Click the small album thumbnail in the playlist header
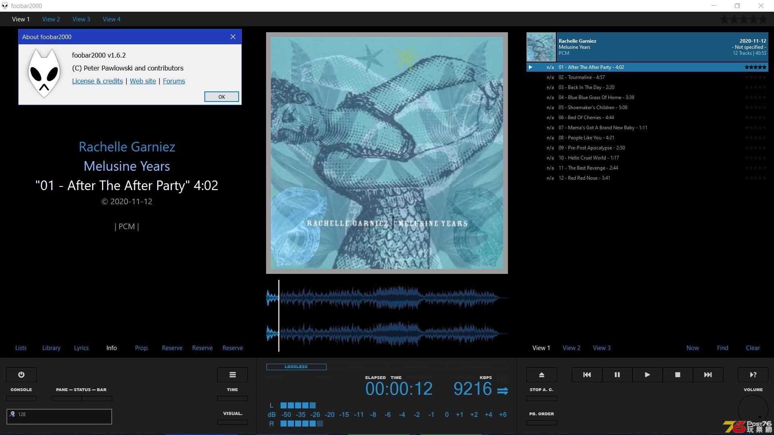The image size is (774, 435). [x=541, y=47]
